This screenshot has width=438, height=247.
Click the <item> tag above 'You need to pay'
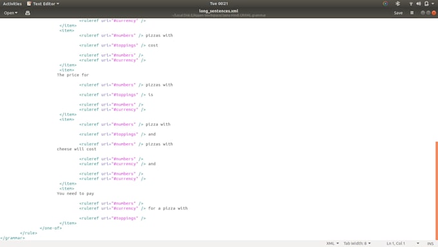coord(67,188)
